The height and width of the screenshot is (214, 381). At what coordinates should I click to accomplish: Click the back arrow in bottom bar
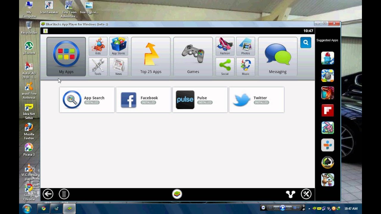pyautogui.click(x=48, y=194)
